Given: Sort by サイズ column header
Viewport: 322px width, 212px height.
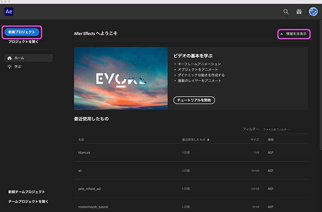Looking at the screenshot, I should [x=255, y=139].
